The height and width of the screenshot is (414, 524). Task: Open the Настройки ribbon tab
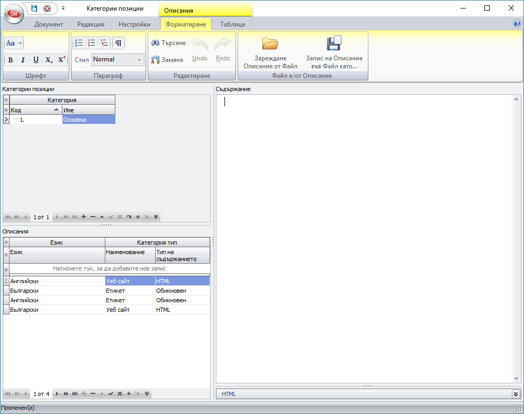pyautogui.click(x=134, y=24)
